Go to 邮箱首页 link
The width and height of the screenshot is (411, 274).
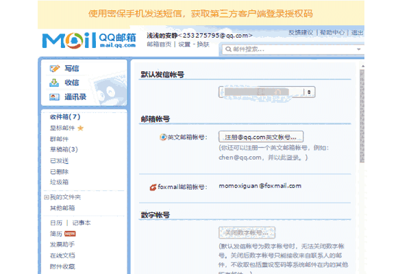pos(159,45)
